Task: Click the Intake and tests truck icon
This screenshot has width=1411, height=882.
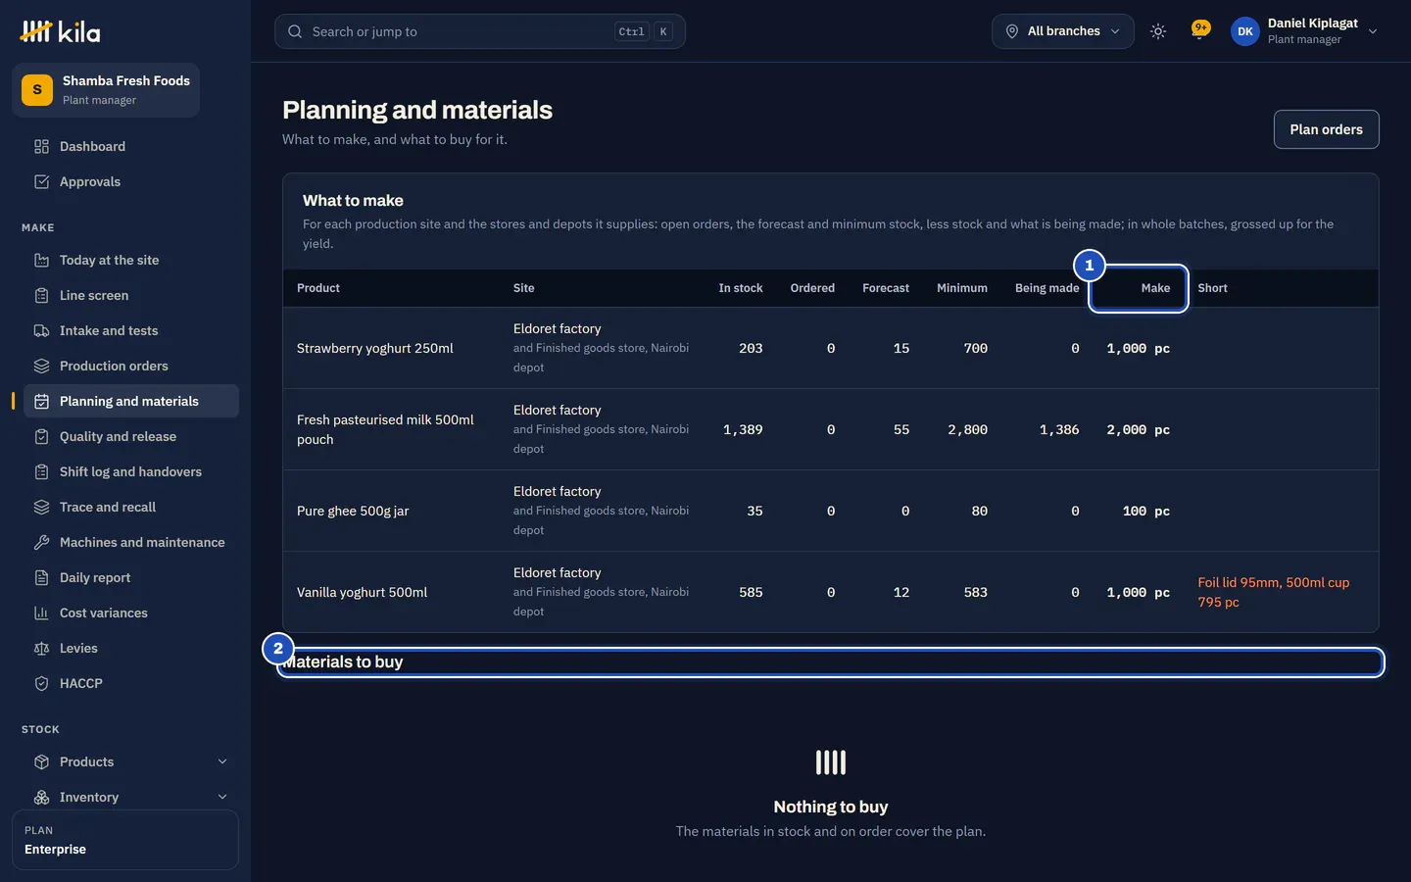Action: (x=41, y=331)
